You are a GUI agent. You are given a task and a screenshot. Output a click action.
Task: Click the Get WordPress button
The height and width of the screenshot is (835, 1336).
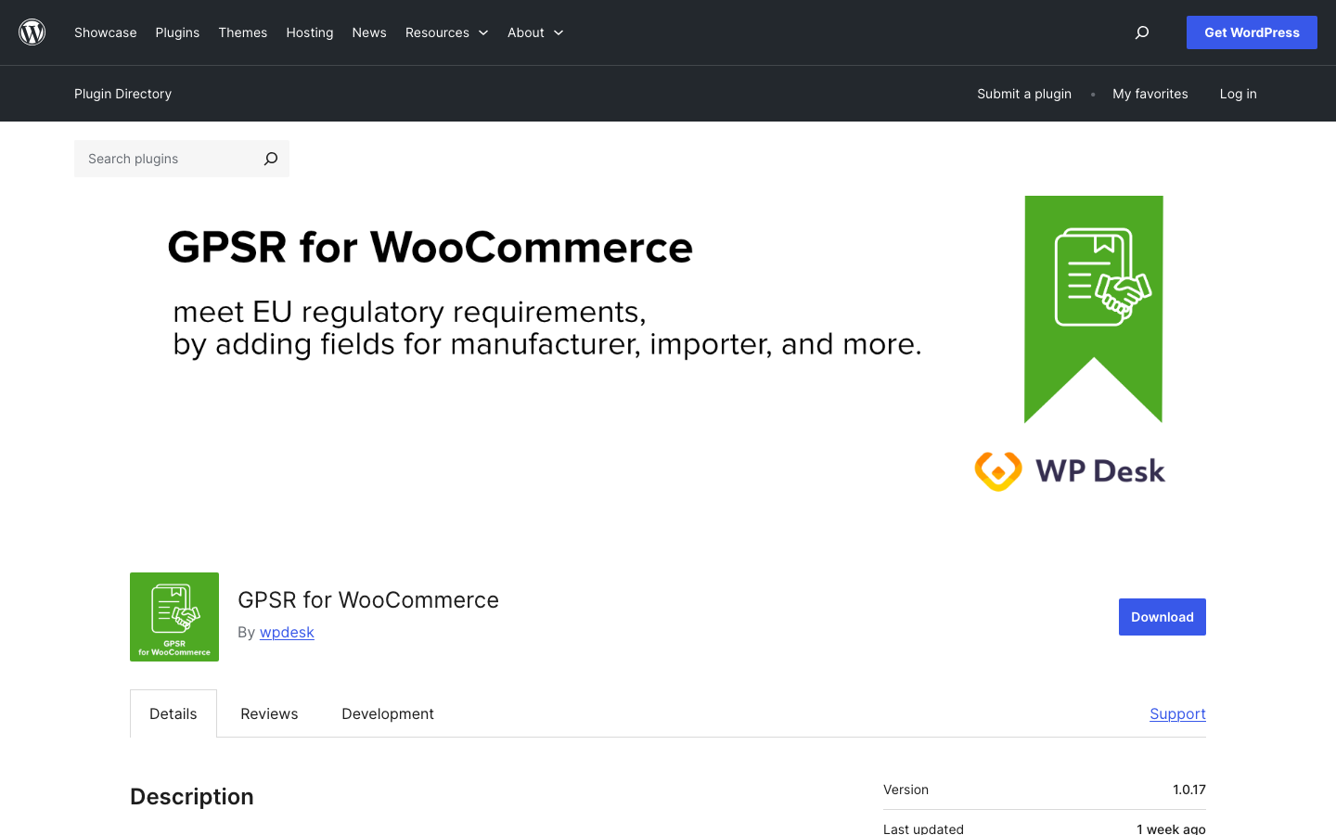1252,32
